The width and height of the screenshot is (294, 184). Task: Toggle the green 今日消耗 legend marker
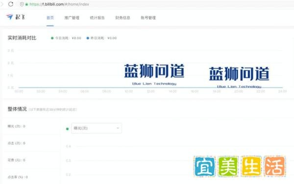point(52,38)
